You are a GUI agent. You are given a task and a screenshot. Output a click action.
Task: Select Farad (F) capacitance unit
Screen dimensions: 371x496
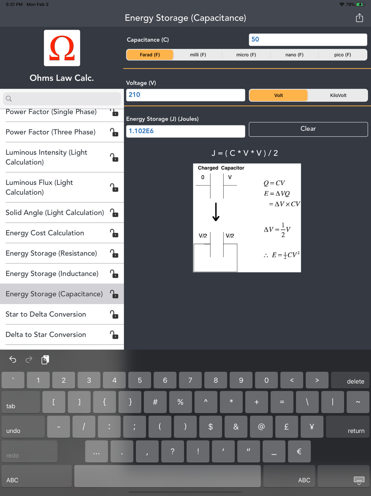coord(150,55)
